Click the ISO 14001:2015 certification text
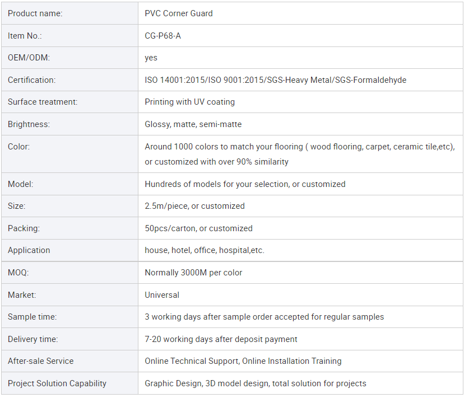This screenshot has width=469, height=398. [175, 80]
